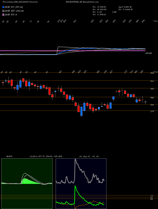Click the 'MACD:' indicator label
This screenshot has height=209, width=158.
pos(9,156)
